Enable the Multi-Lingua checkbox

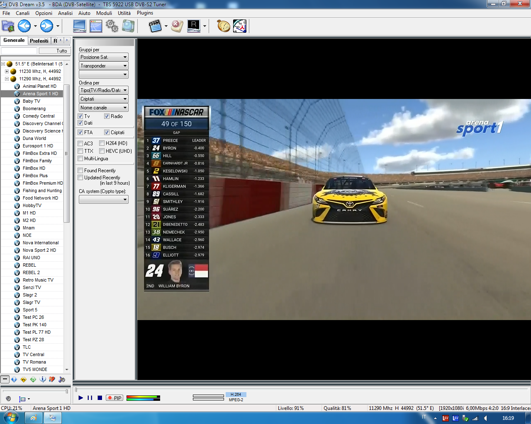(x=80, y=159)
